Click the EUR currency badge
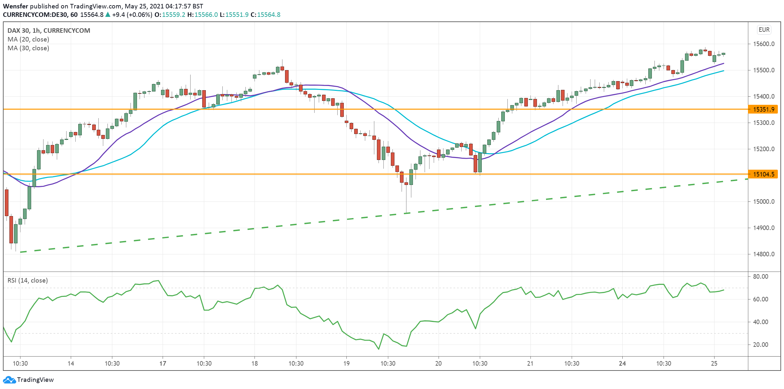The height and width of the screenshot is (389, 784). 764,30
